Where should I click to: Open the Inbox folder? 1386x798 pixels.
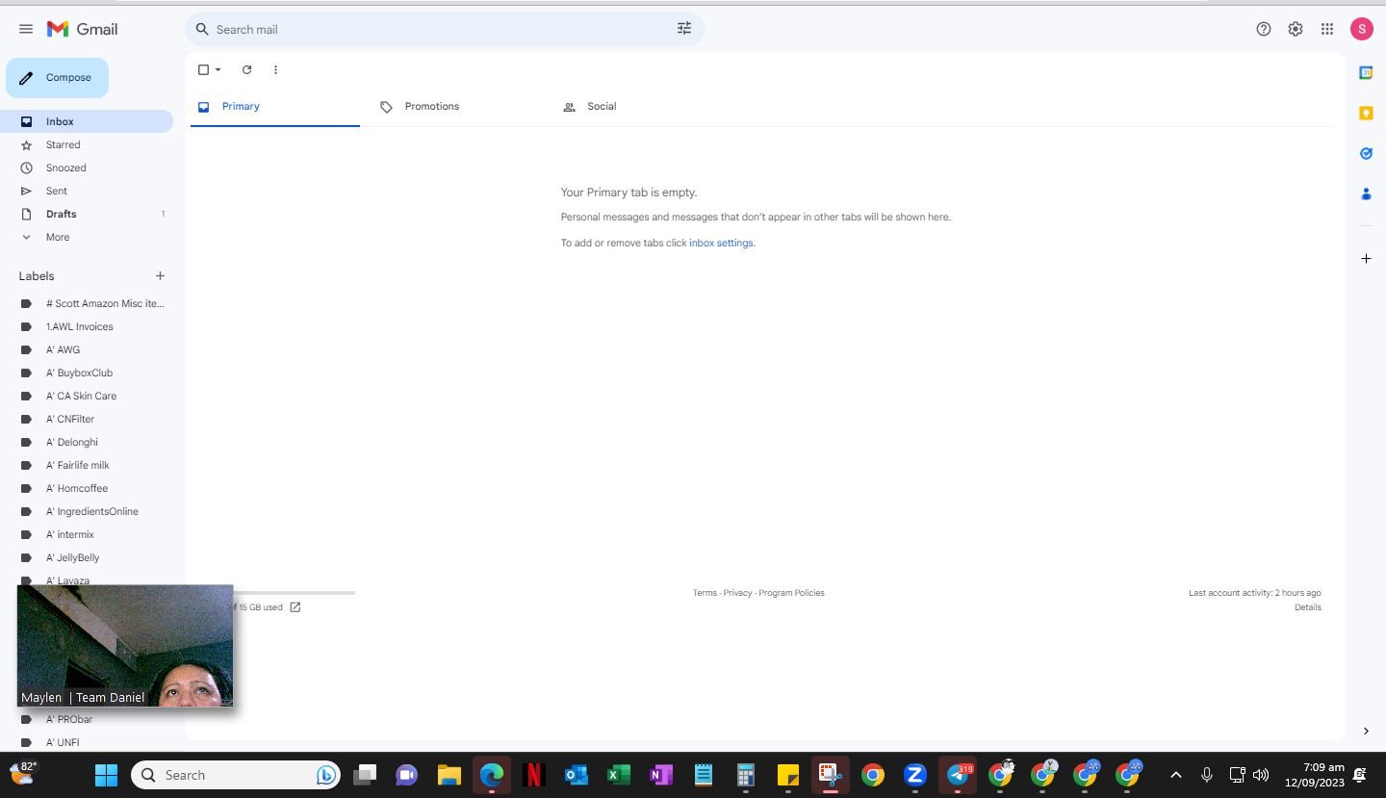pos(87,121)
